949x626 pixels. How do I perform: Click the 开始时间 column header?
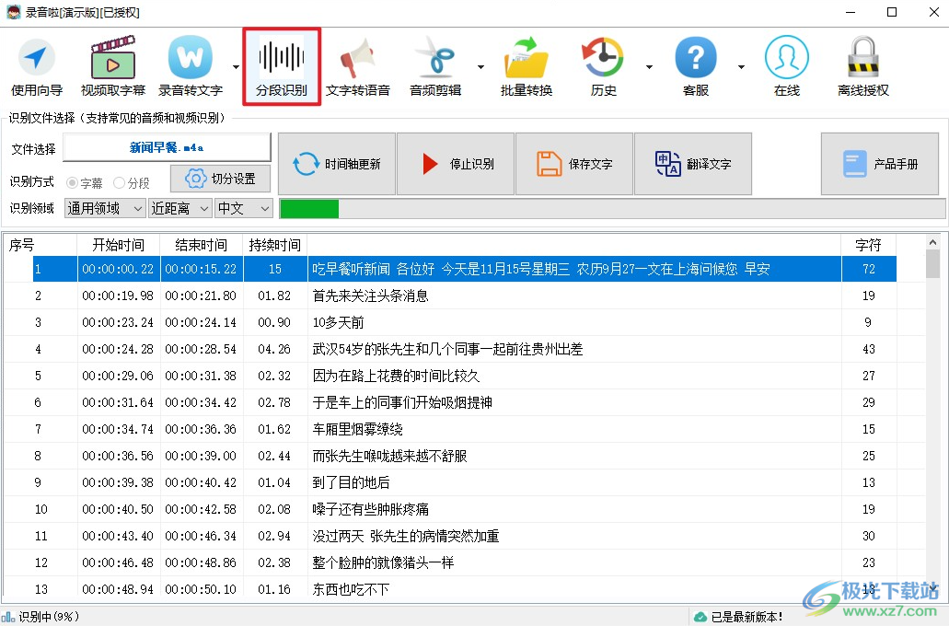click(x=118, y=245)
